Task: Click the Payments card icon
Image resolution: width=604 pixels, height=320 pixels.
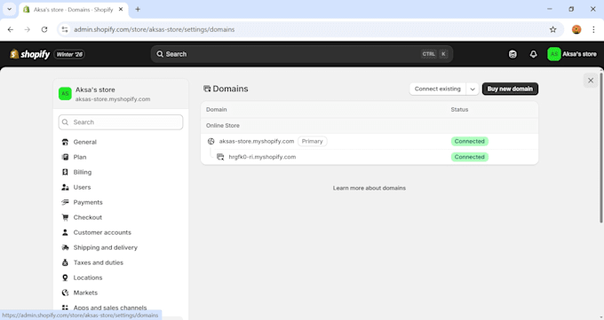Action: point(65,202)
